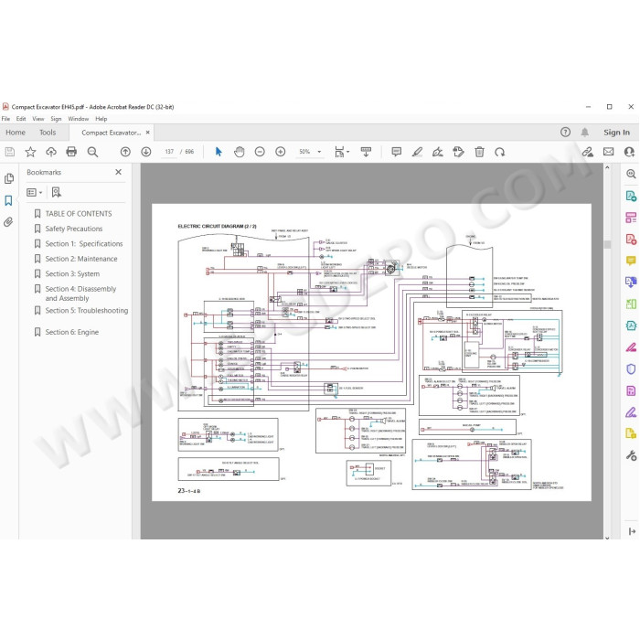
Task: Open Section 1: Specifications bookmark
Action: point(84,244)
